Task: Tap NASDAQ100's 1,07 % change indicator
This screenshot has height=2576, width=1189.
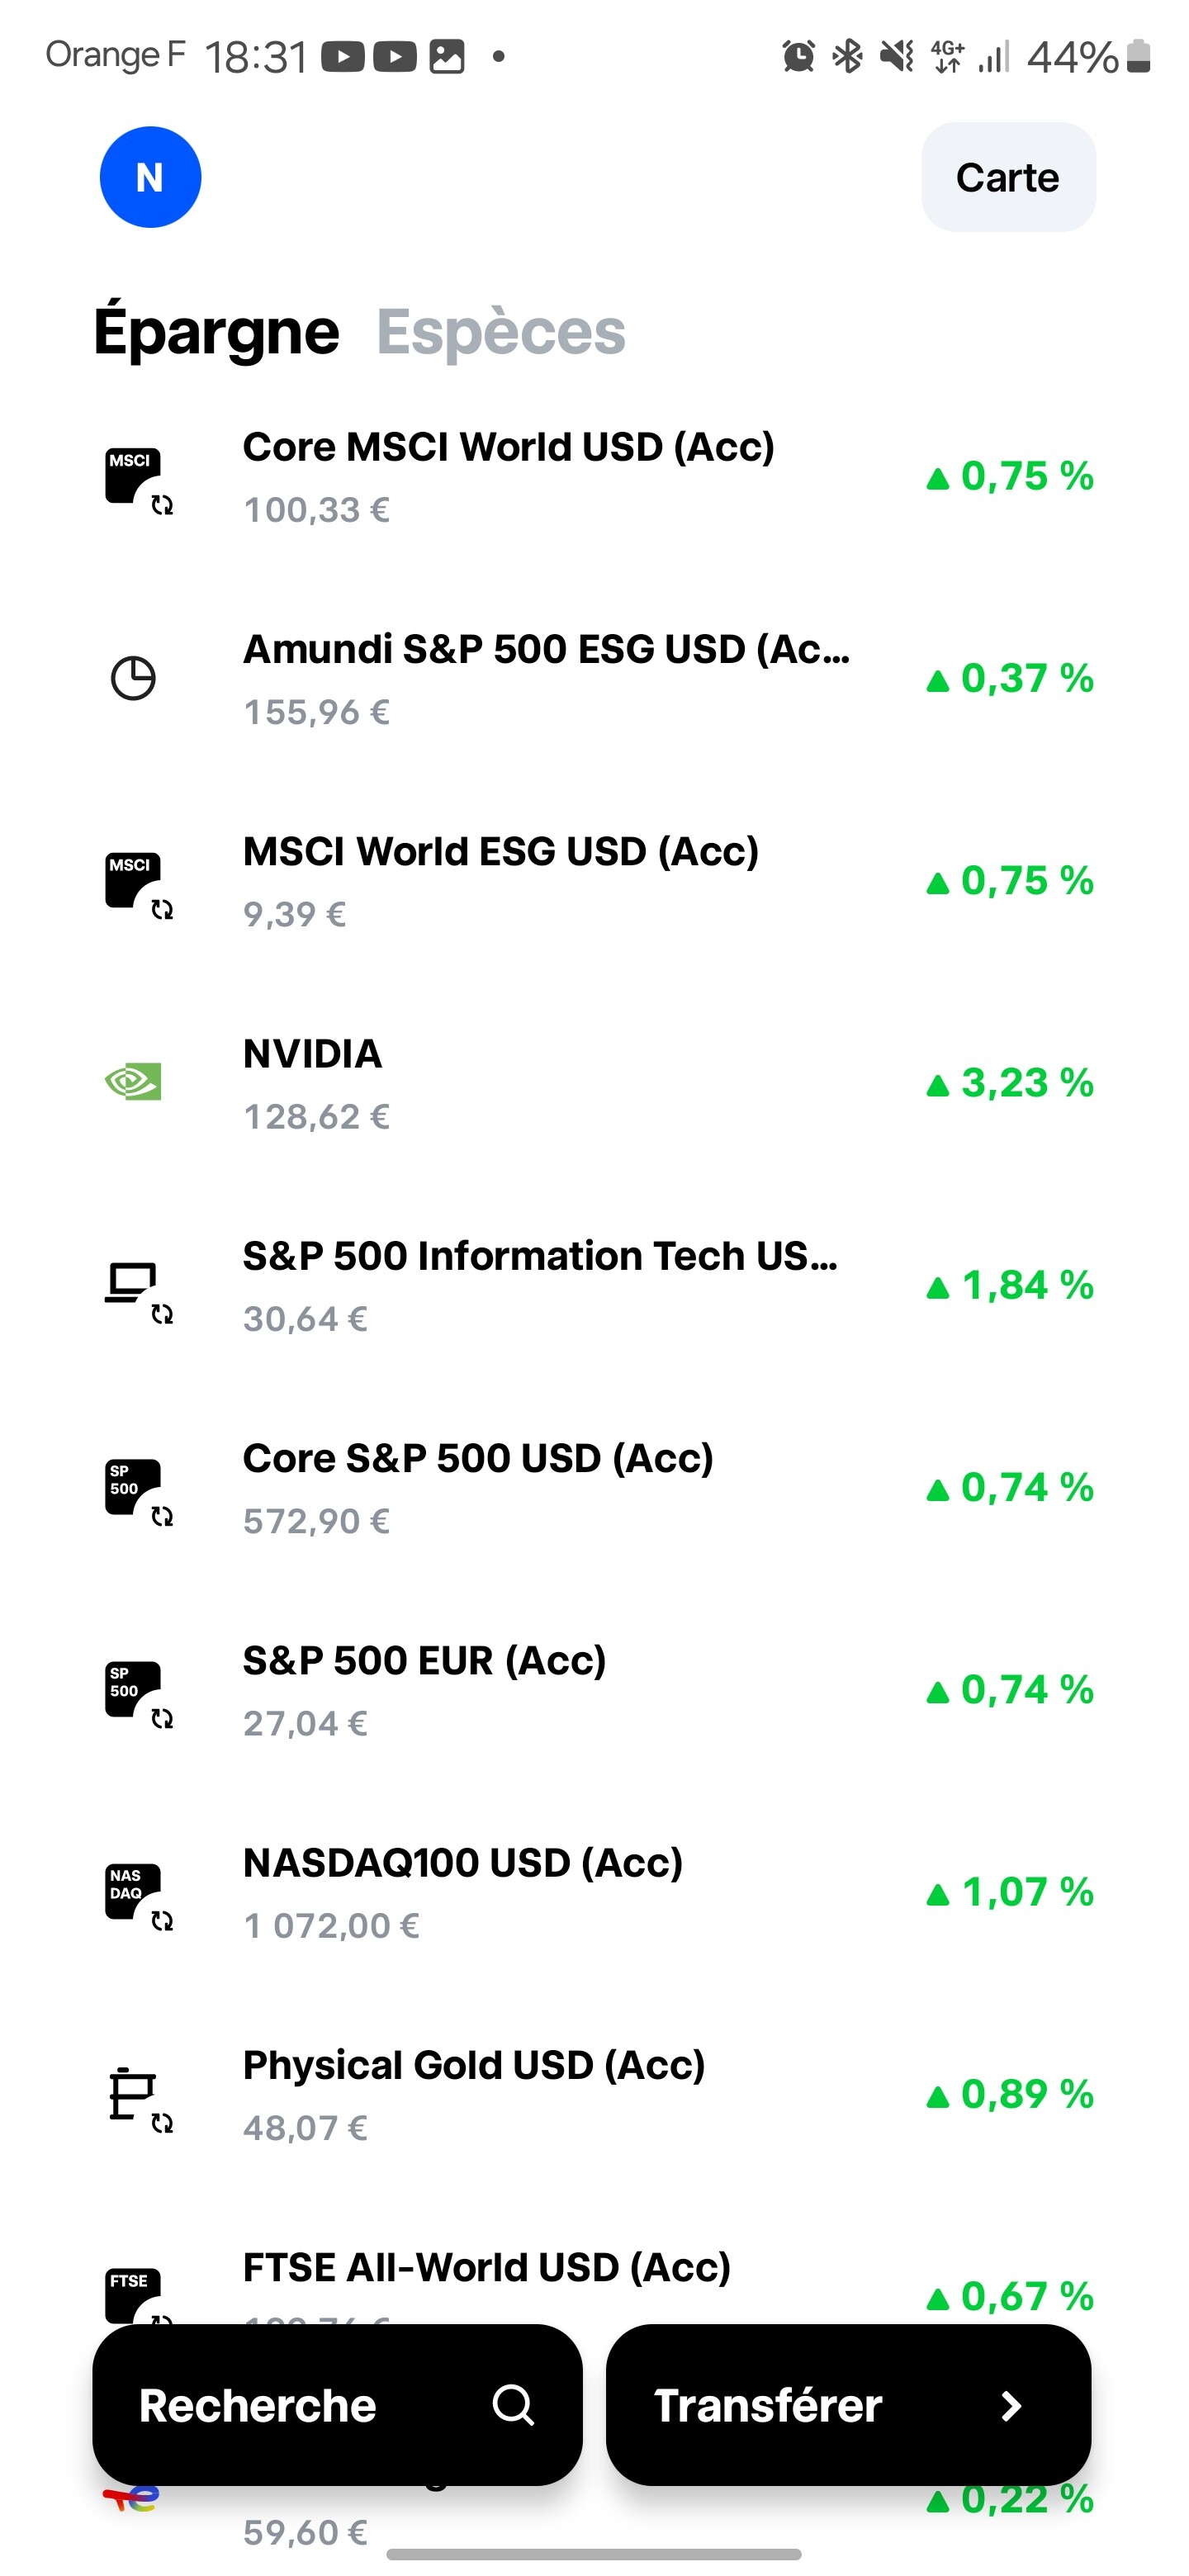Action: click(x=1010, y=1892)
